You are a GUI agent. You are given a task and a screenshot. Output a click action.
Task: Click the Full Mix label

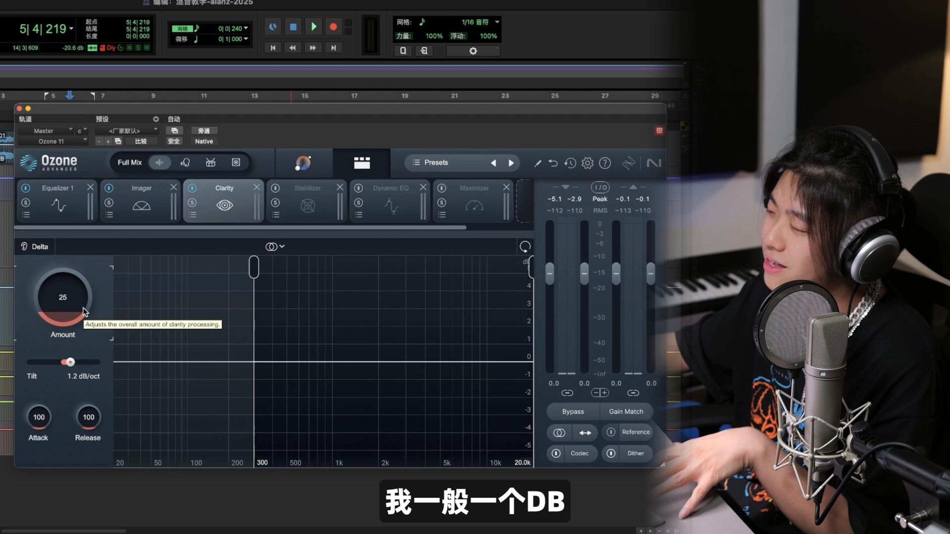pyautogui.click(x=130, y=162)
